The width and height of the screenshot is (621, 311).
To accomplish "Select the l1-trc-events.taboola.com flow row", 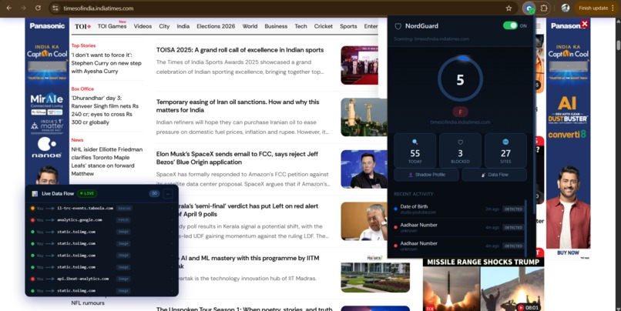I will [102, 208].
